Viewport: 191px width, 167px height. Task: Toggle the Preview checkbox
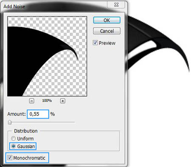pos(95,43)
